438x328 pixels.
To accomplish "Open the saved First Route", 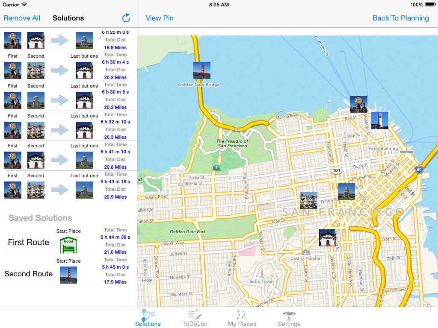I will pyautogui.click(x=68, y=241).
